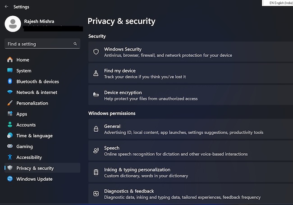
Task: Click the Bluetooth icon in sidebar
Action: [10, 81]
